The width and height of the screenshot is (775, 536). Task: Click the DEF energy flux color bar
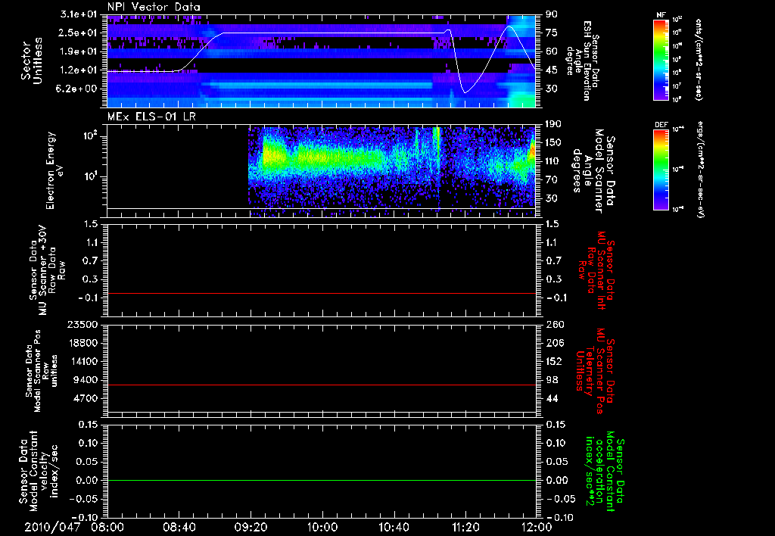[661, 170]
